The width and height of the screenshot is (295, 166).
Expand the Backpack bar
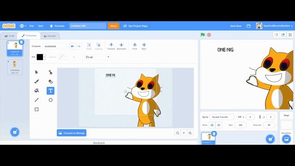point(99,143)
